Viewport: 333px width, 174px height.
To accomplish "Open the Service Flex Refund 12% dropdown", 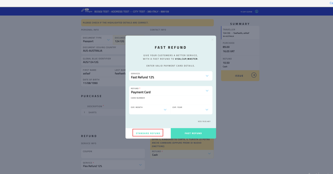I will click(x=113, y=165).
